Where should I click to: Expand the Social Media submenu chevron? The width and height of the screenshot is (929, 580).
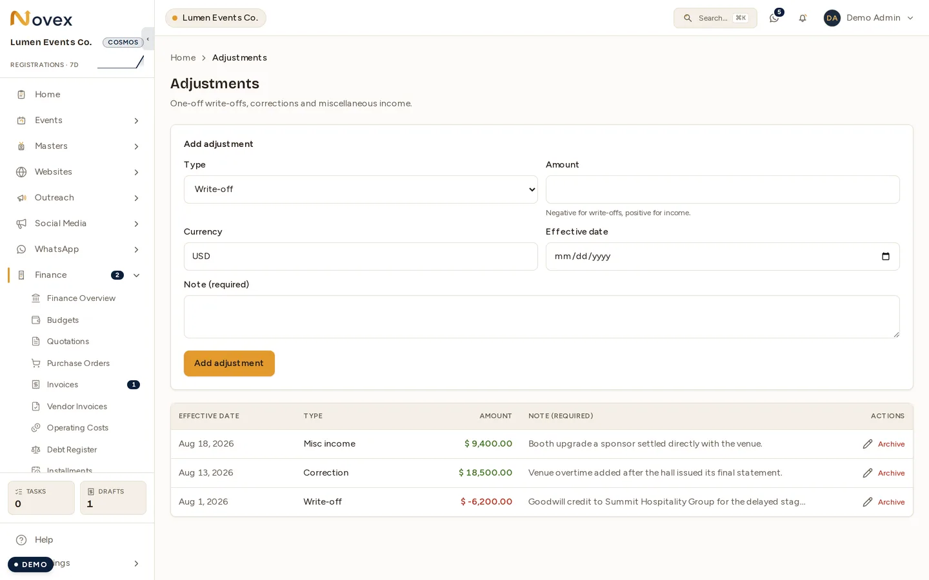tap(136, 224)
